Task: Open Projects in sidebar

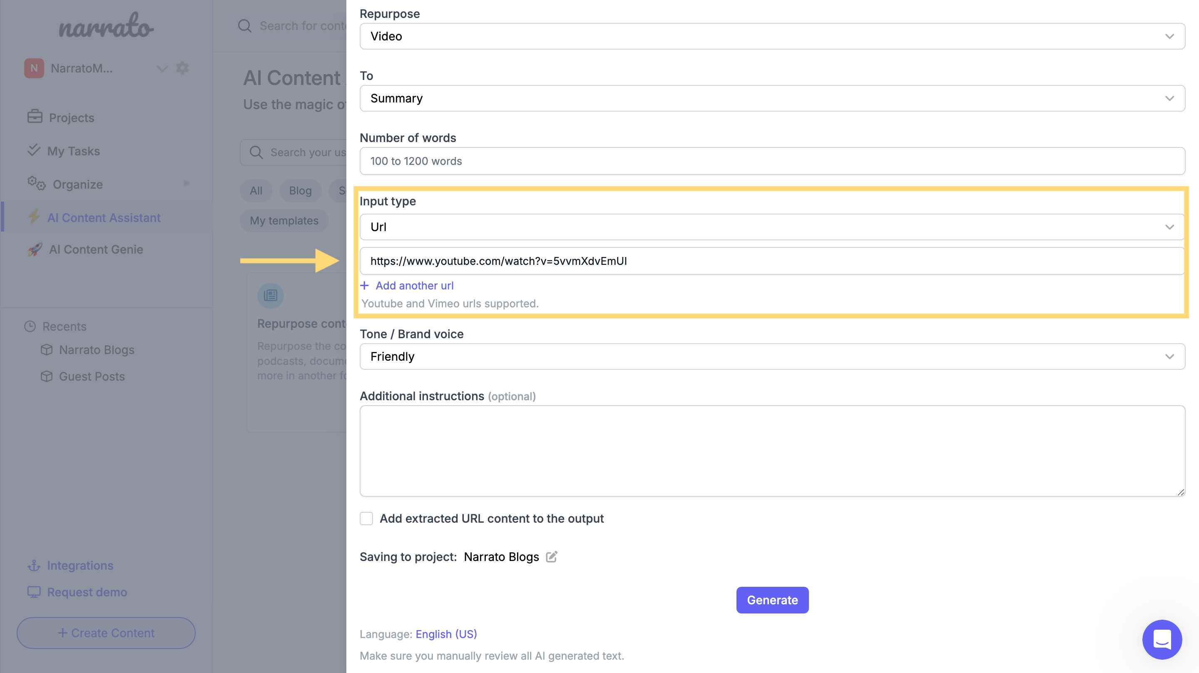Action: point(72,117)
